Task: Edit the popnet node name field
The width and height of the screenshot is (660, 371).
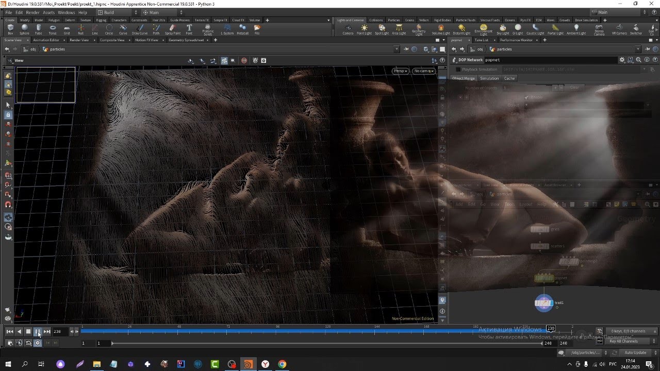Action: pos(550,60)
